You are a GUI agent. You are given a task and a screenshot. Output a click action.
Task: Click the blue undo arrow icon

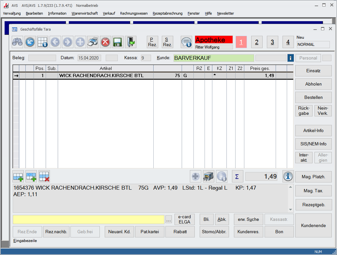tap(30, 42)
